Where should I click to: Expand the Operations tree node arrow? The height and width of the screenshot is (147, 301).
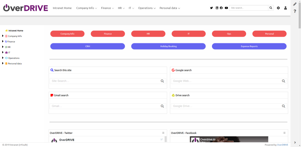tap(3, 58)
